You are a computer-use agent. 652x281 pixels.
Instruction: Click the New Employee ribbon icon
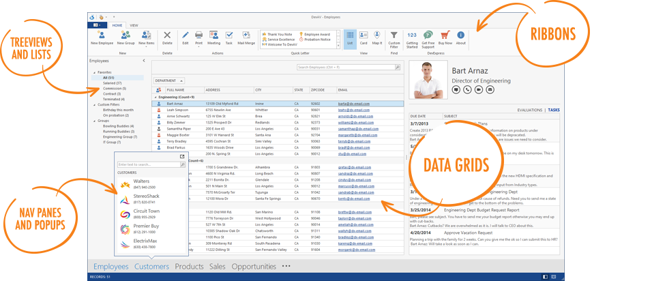(102, 37)
